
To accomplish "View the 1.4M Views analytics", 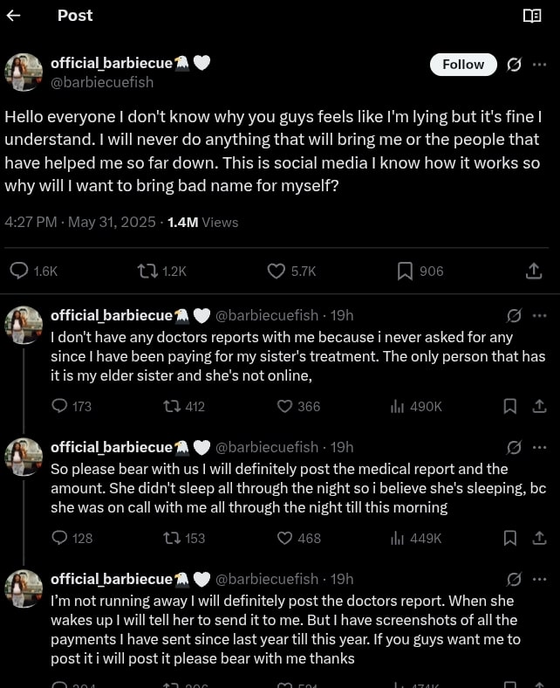I will 202,223.
